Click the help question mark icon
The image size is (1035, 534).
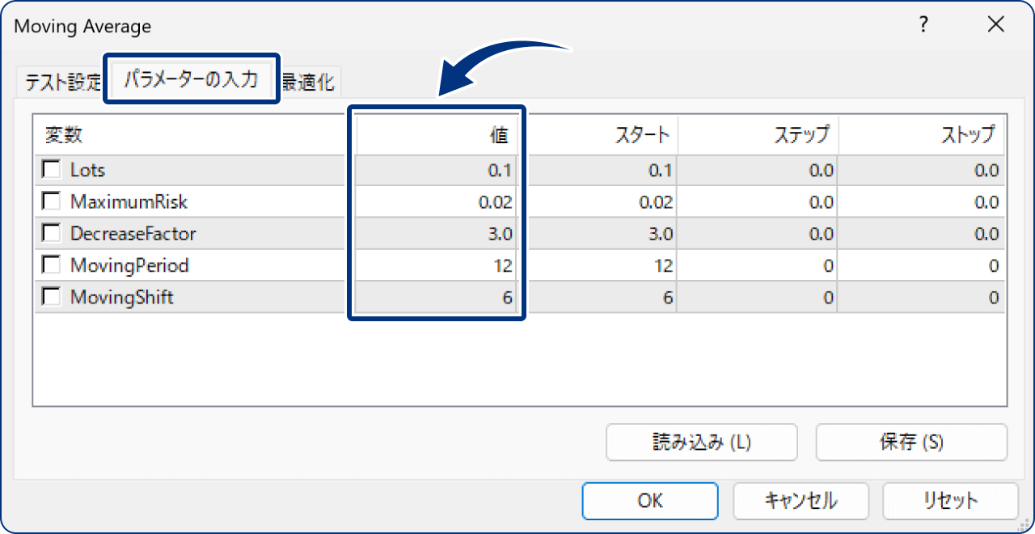tap(923, 24)
